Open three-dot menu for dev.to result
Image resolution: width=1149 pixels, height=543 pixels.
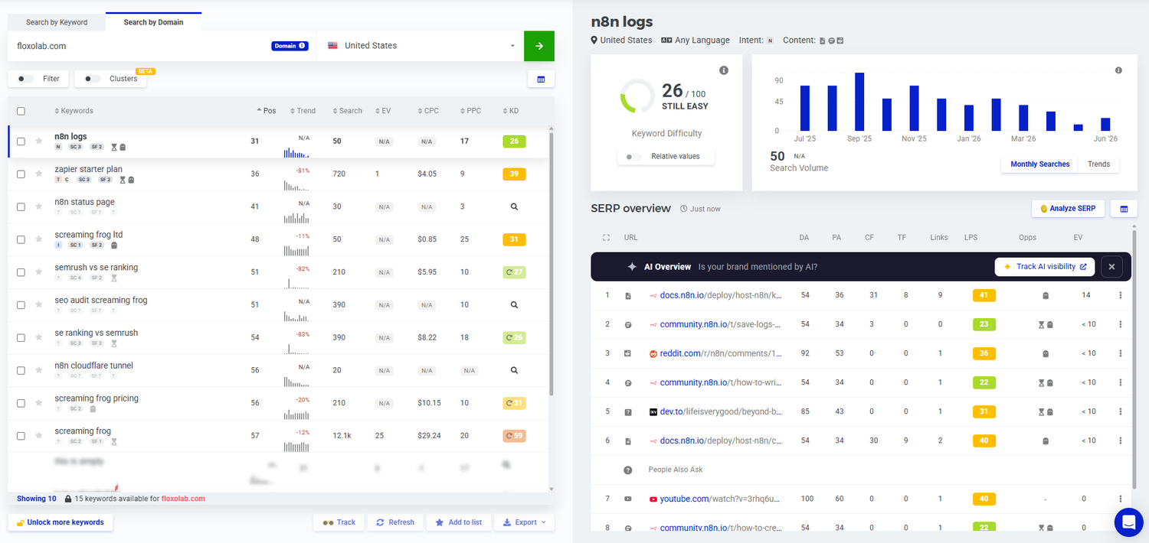[x=1121, y=411]
